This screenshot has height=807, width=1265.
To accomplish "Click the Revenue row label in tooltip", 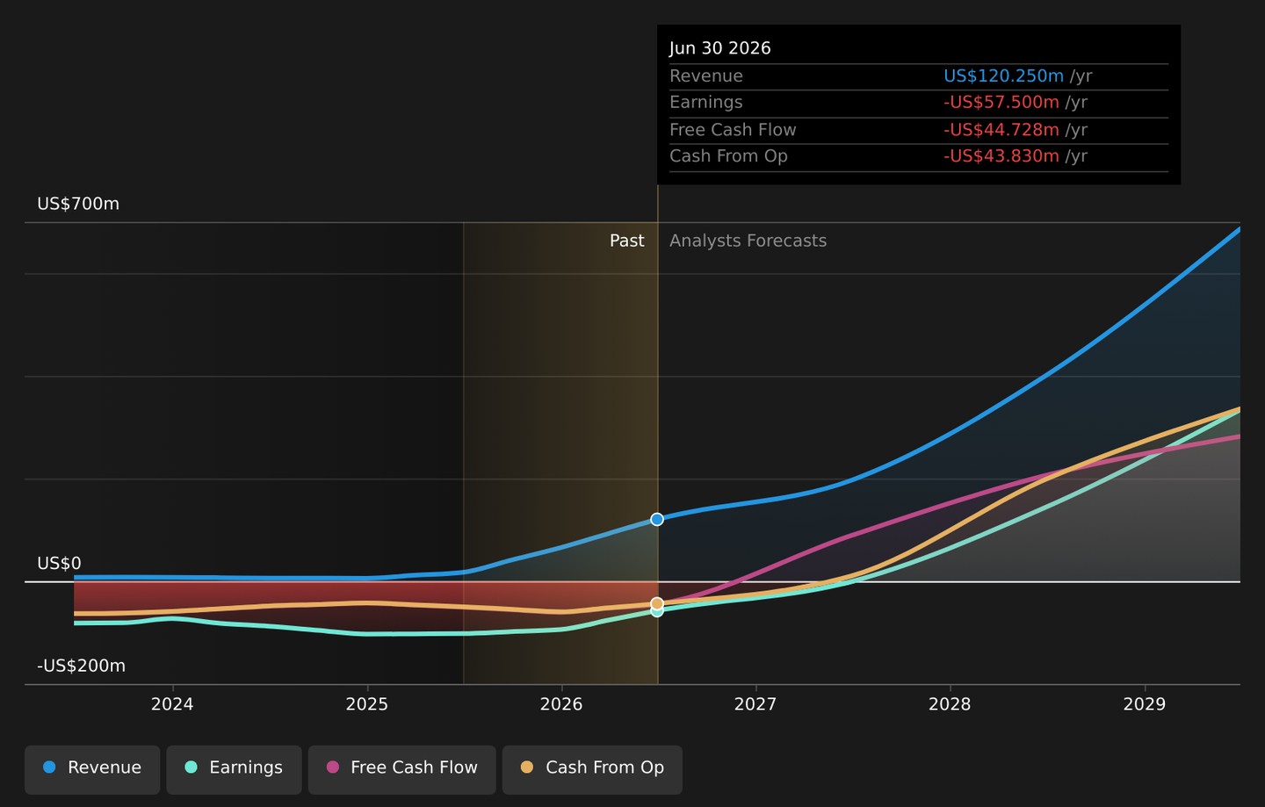I will [x=706, y=76].
